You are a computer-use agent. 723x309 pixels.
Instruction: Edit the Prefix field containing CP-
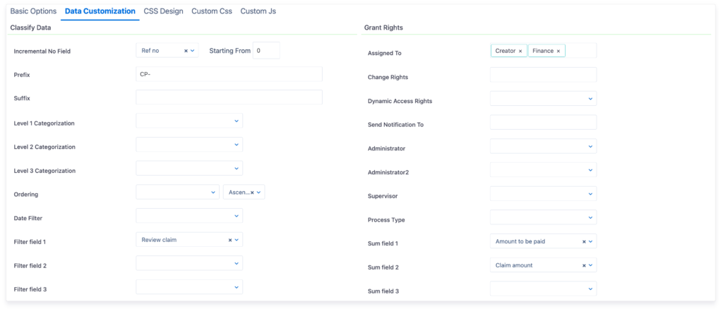(x=229, y=74)
